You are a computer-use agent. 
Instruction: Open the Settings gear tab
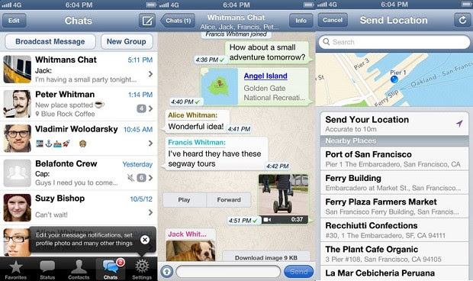142,270
